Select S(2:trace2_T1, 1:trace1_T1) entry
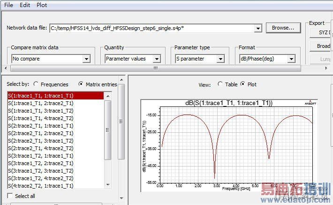This screenshot has width=333, height=205. coord(56,126)
